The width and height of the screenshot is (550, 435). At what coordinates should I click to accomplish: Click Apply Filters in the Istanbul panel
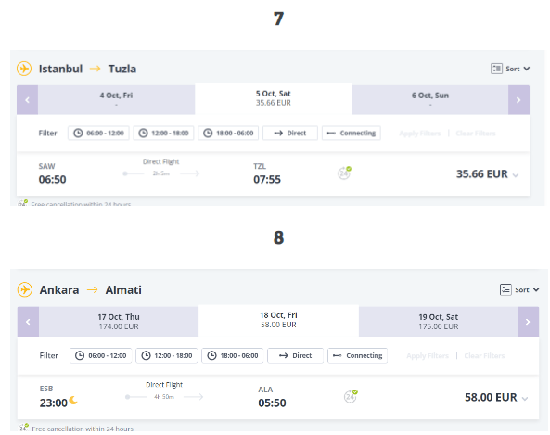(420, 134)
